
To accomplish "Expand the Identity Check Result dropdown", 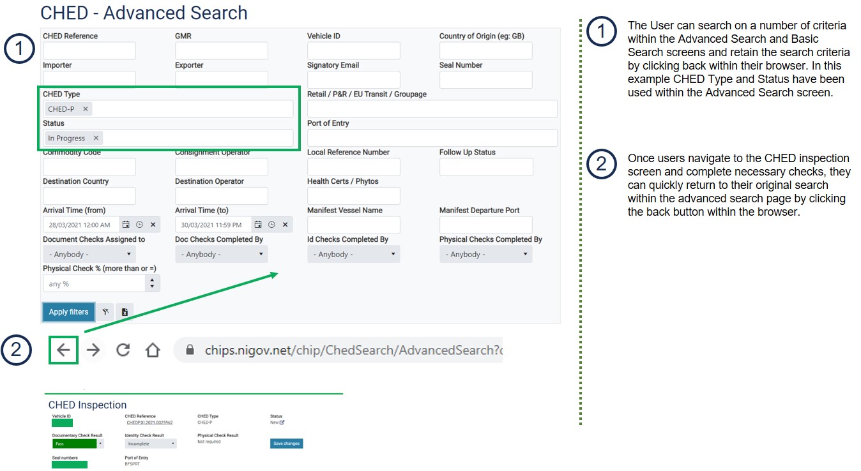I will [151, 444].
